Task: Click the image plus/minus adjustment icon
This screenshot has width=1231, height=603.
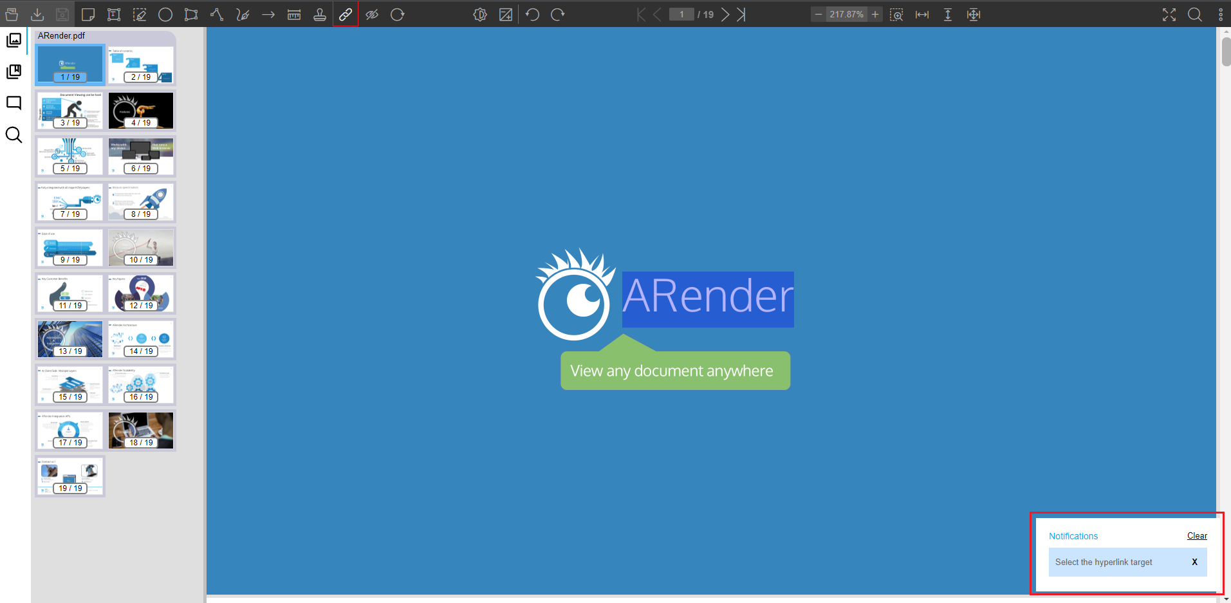Action: tap(506, 14)
